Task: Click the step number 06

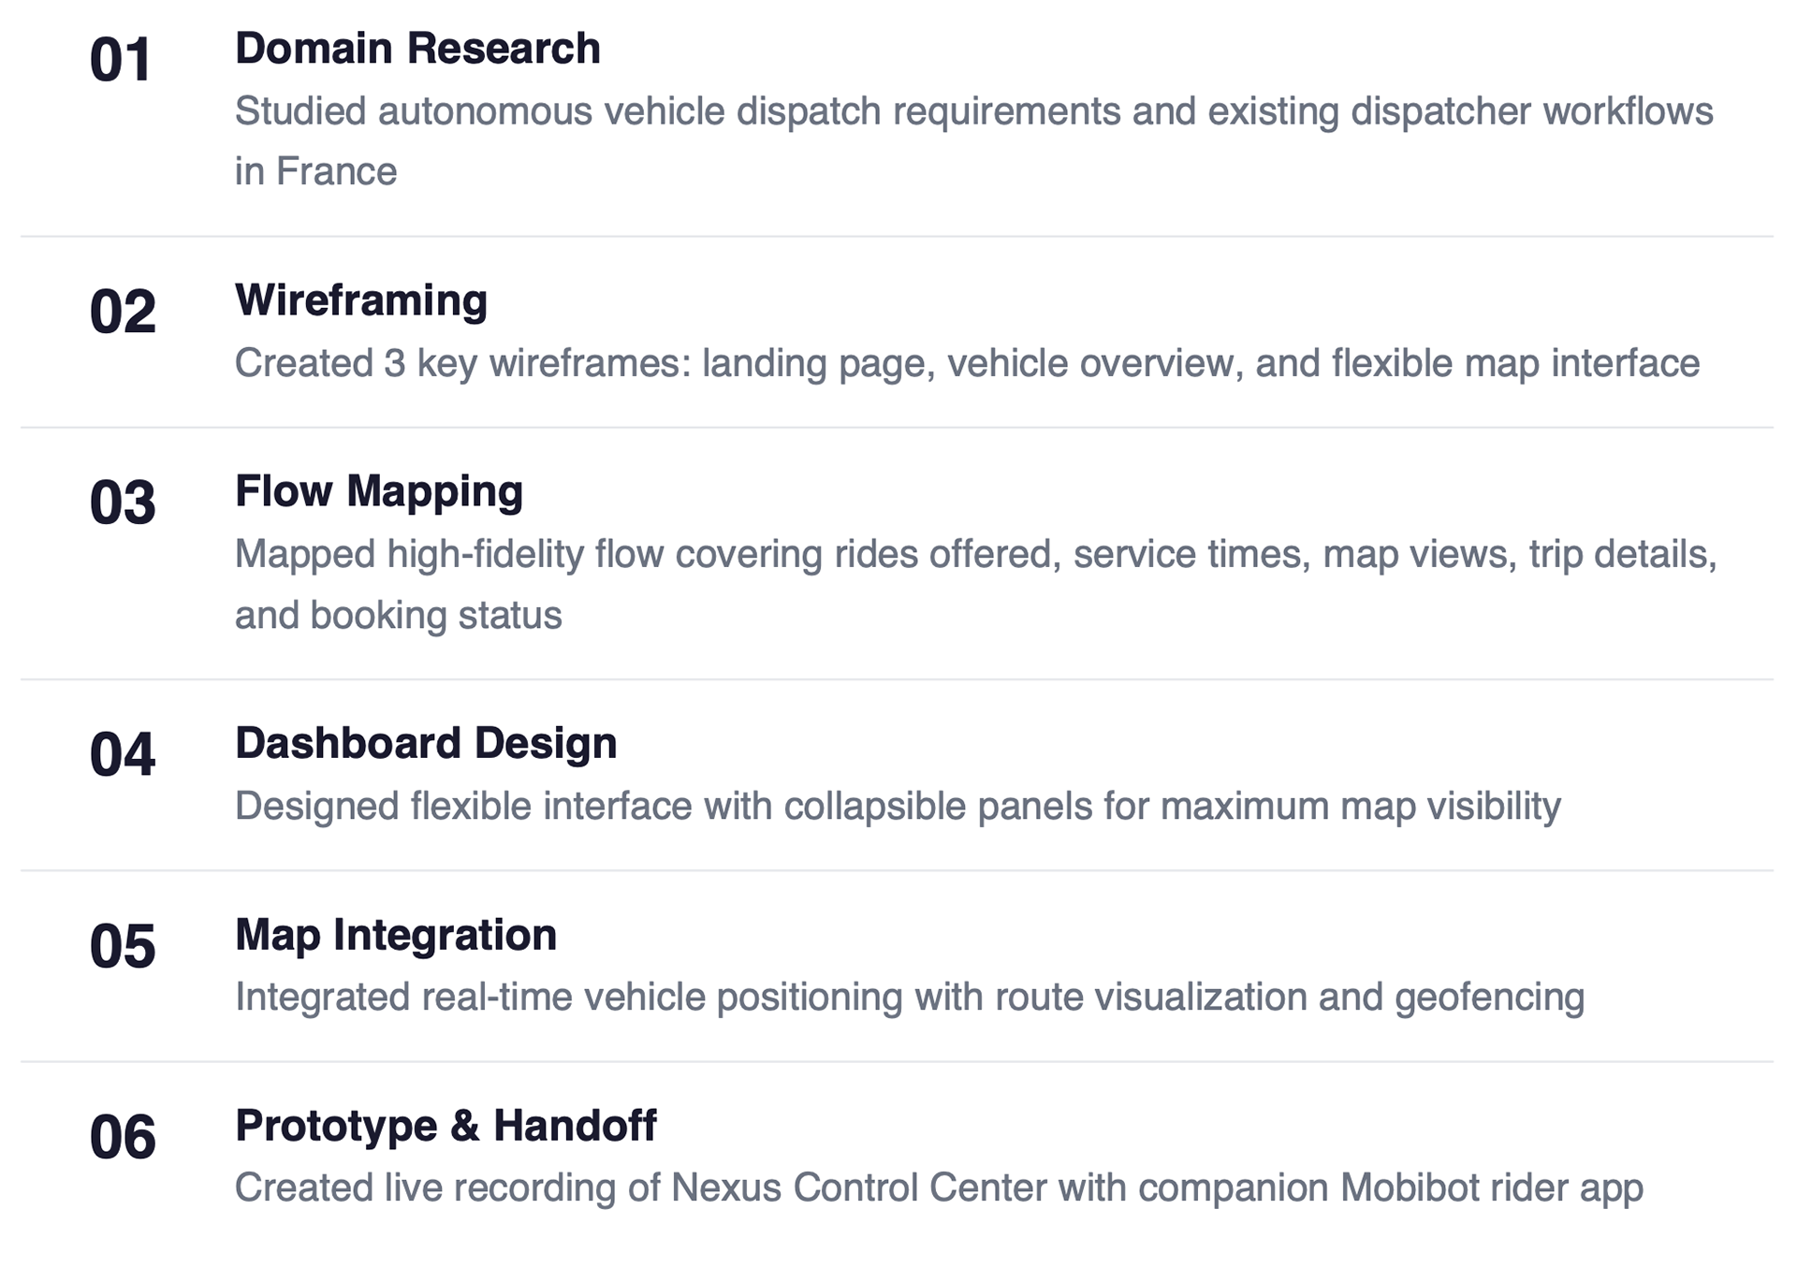Action: [122, 1137]
